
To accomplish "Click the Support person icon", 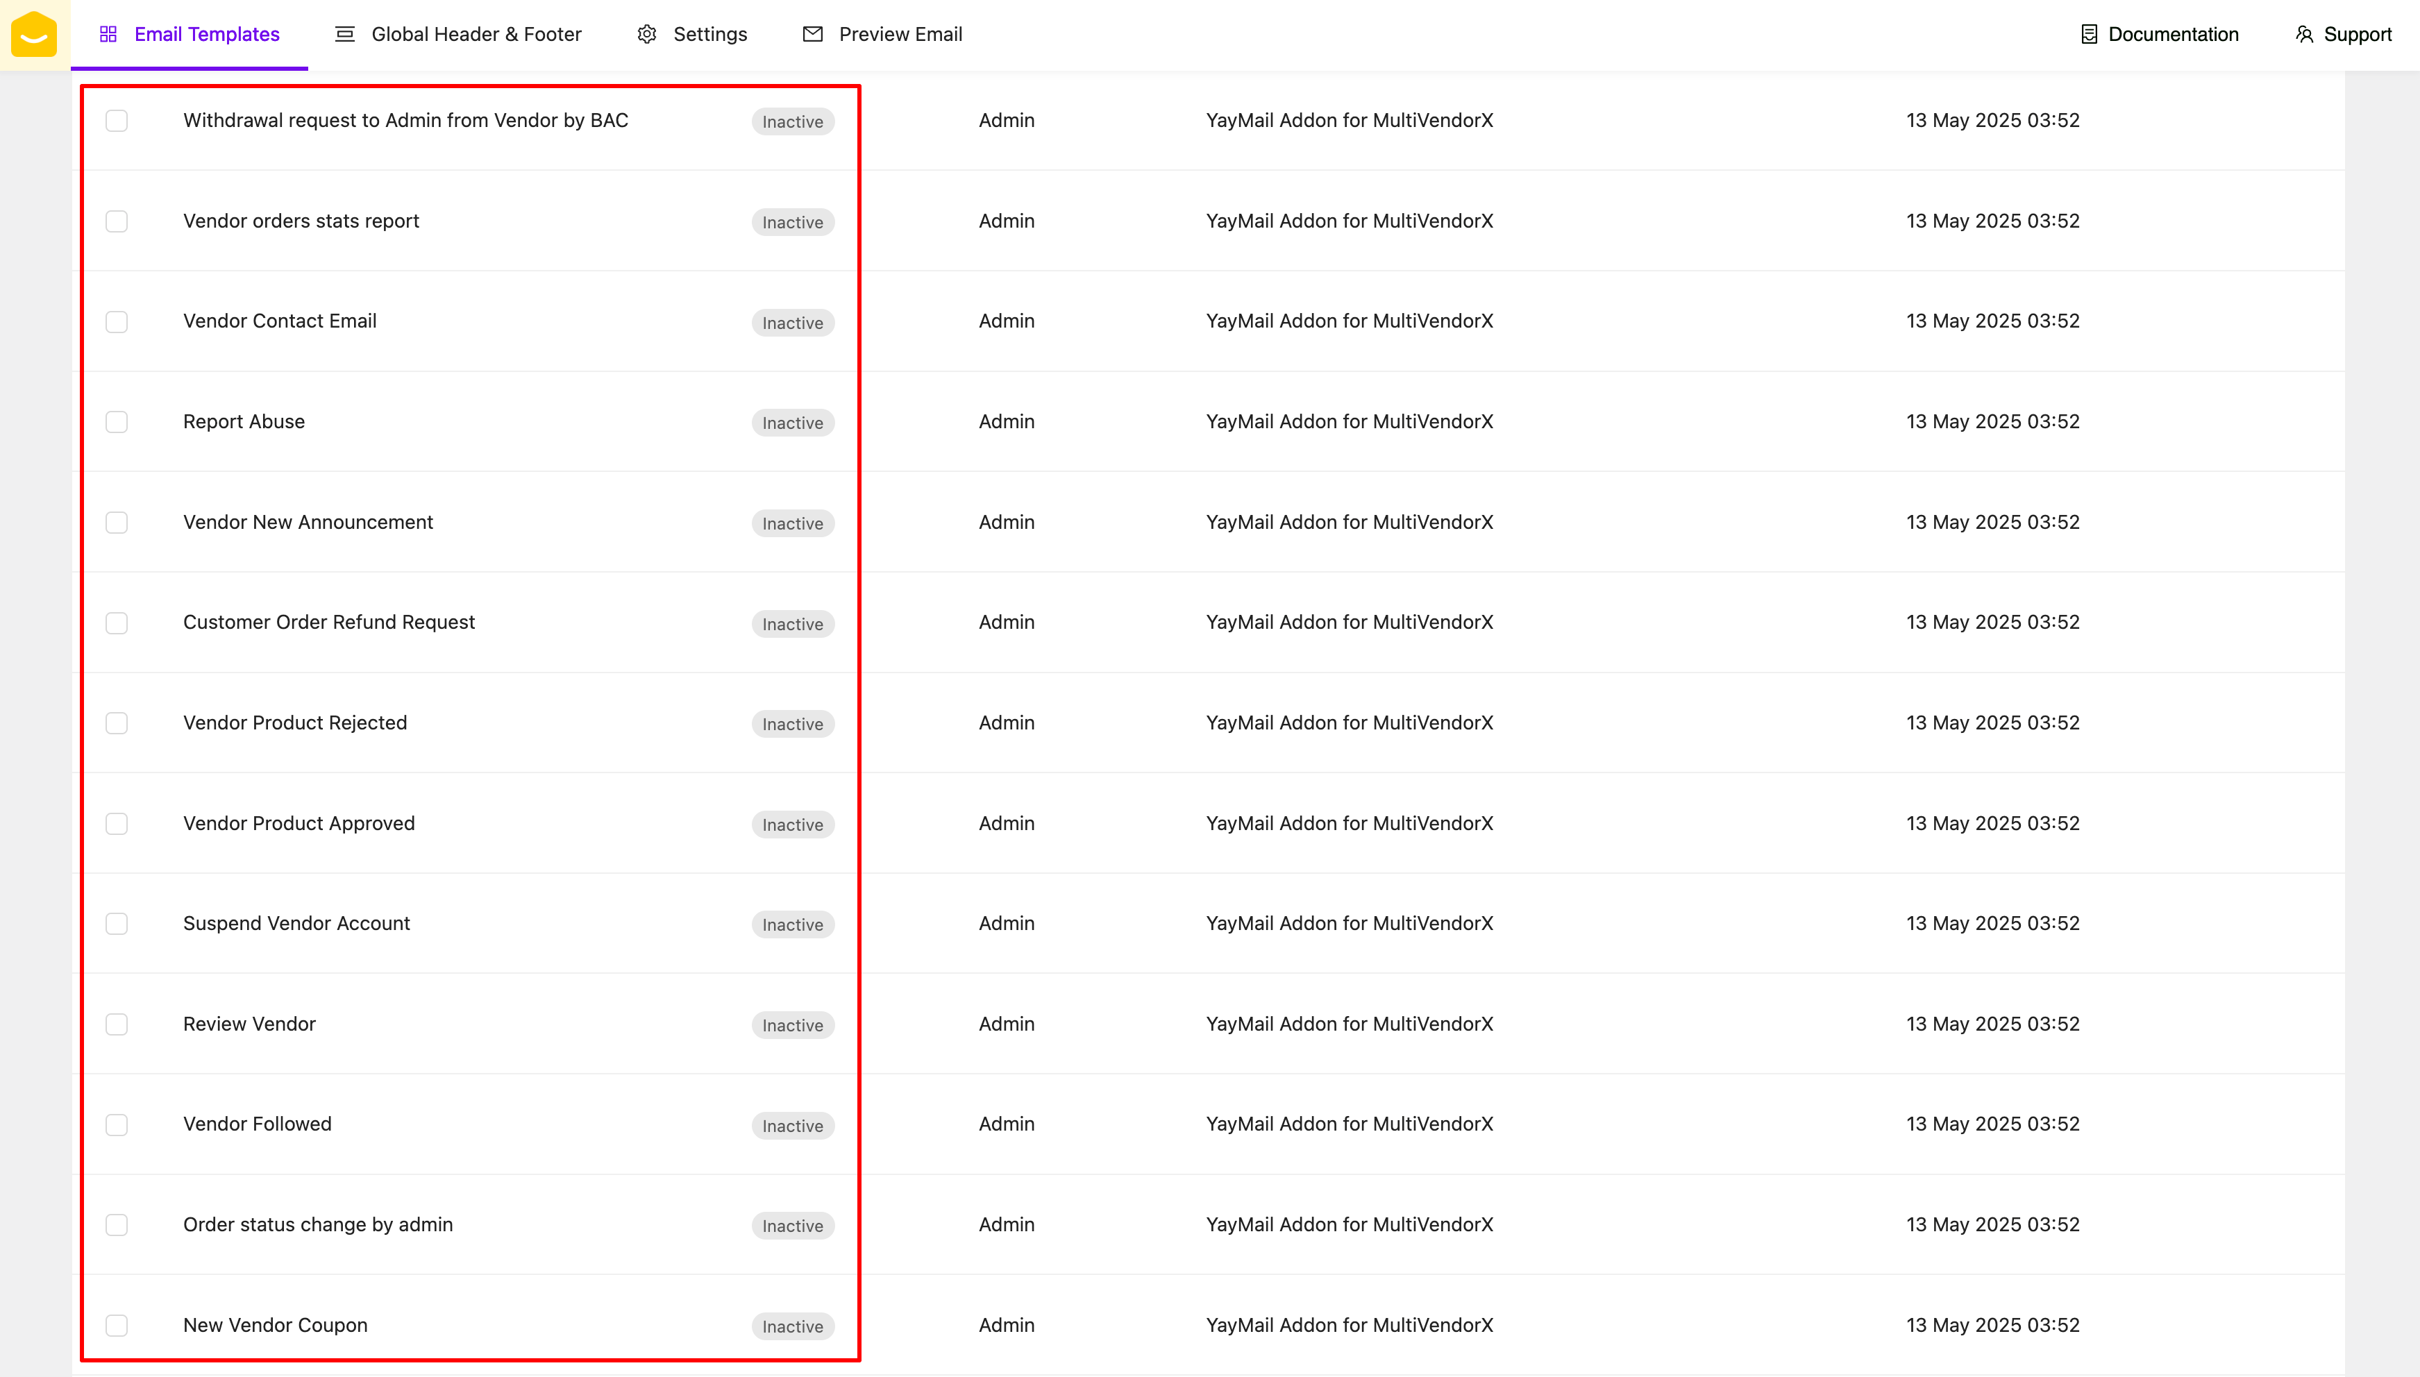I will 2303,35.
